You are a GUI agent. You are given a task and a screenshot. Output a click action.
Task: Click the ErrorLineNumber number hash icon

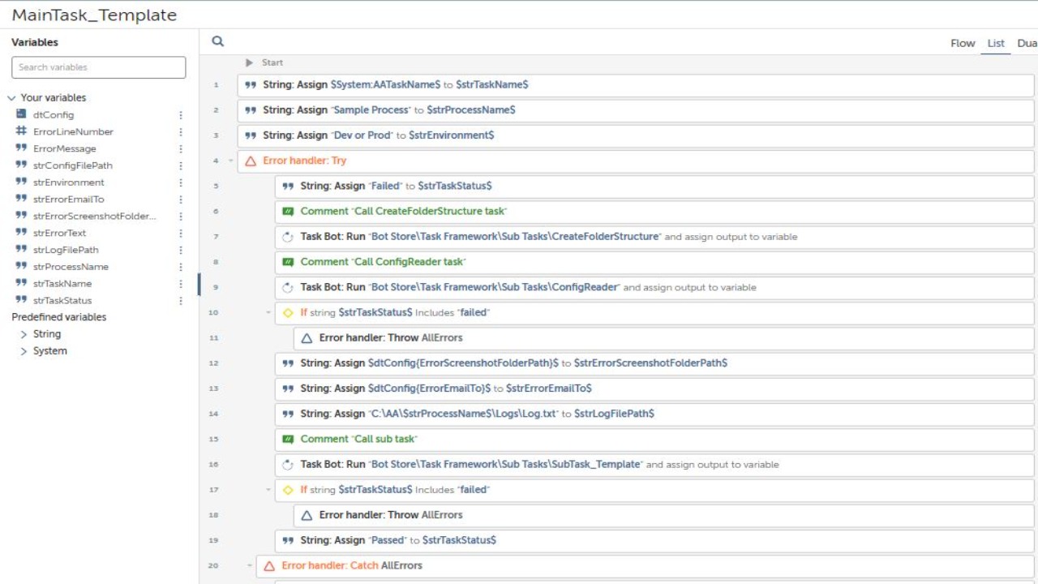[22, 131]
